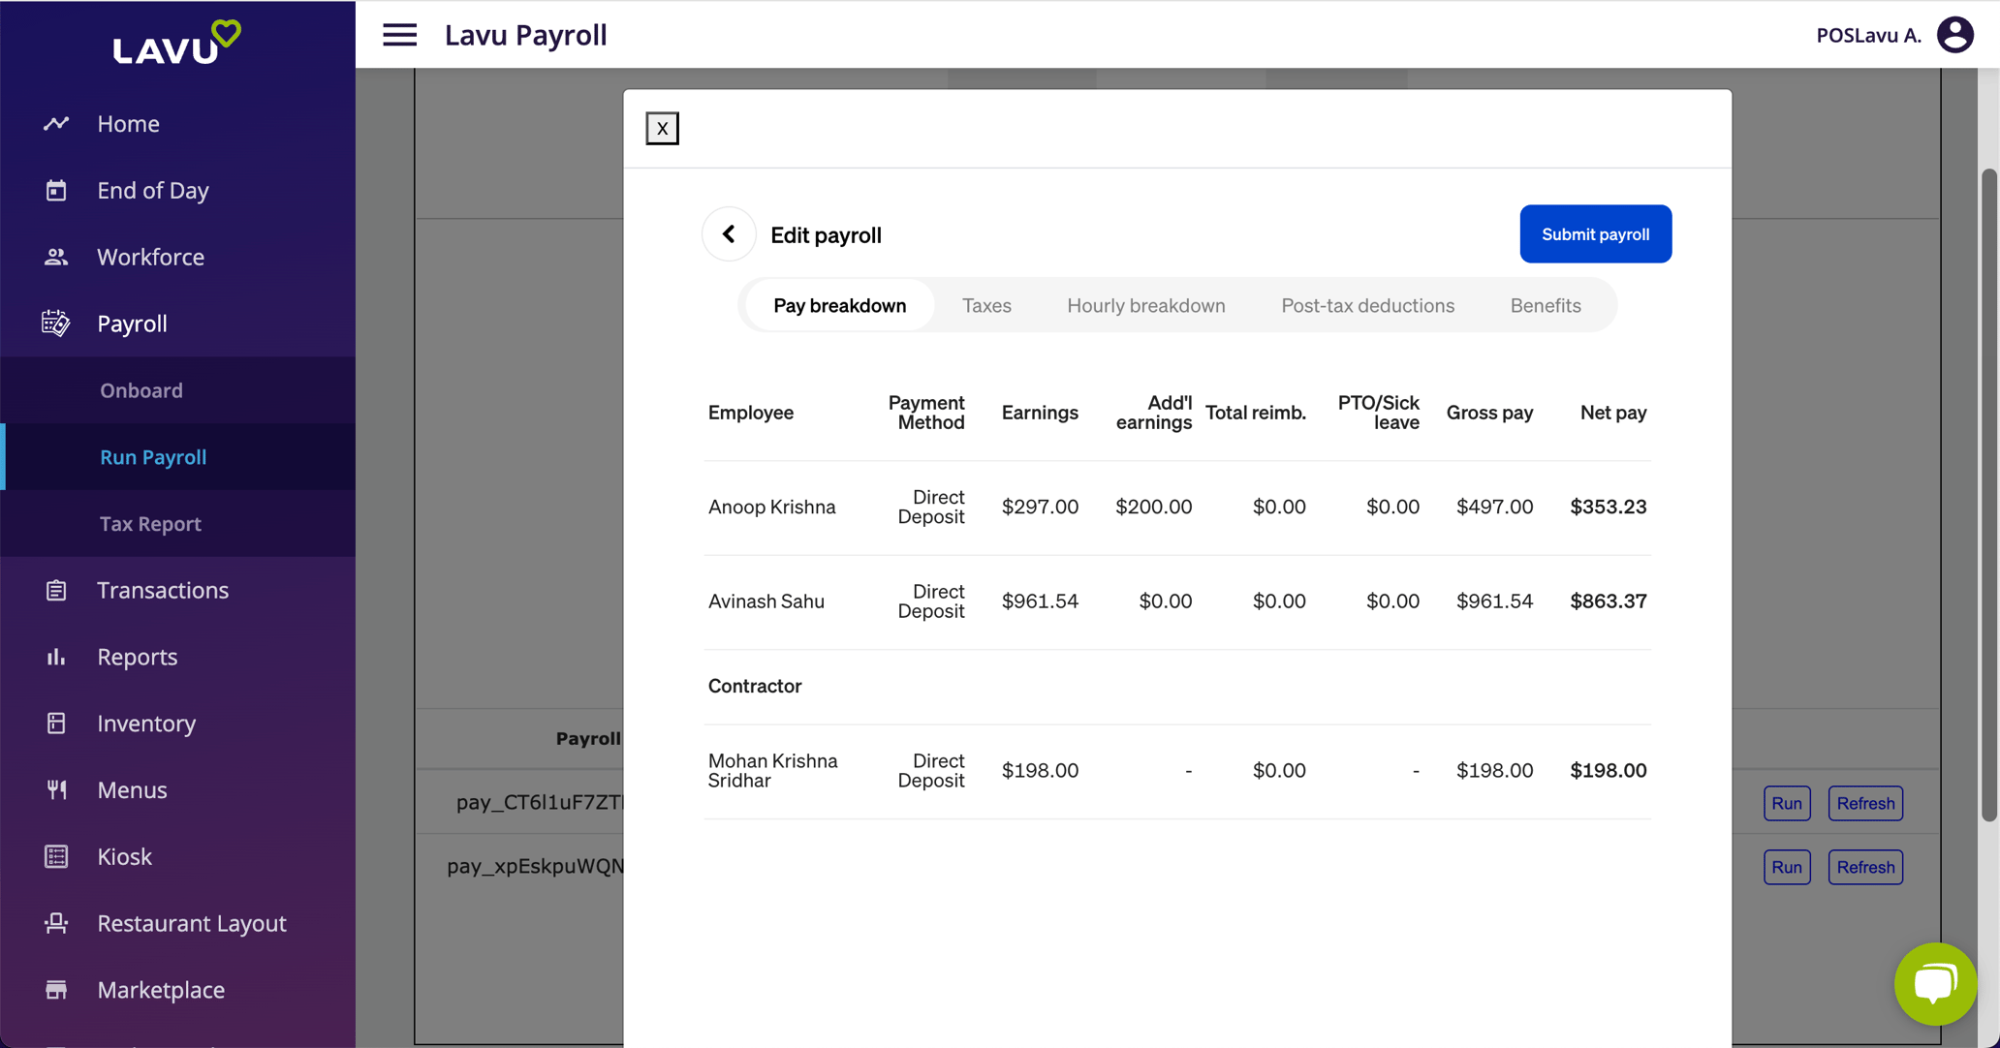
Task: Open Tax Report from the sidebar
Action: [x=150, y=524]
